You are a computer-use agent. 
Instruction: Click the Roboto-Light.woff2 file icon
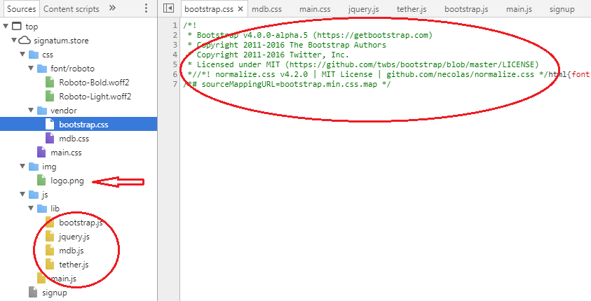click(x=50, y=97)
